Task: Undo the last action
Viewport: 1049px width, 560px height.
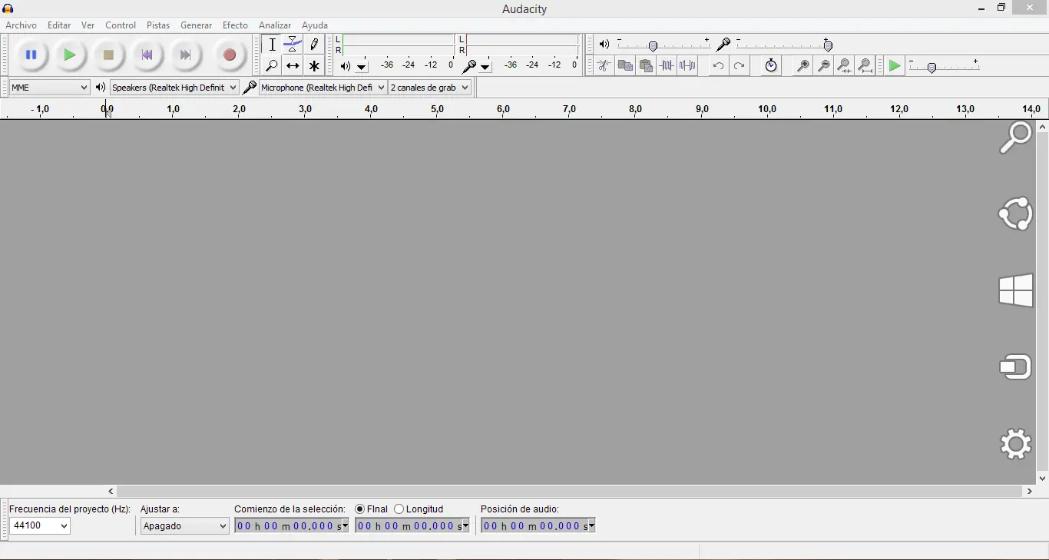Action: tap(718, 66)
